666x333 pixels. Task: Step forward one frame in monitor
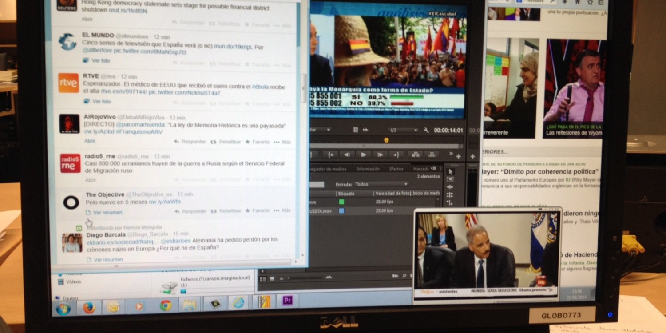pos(380,155)
